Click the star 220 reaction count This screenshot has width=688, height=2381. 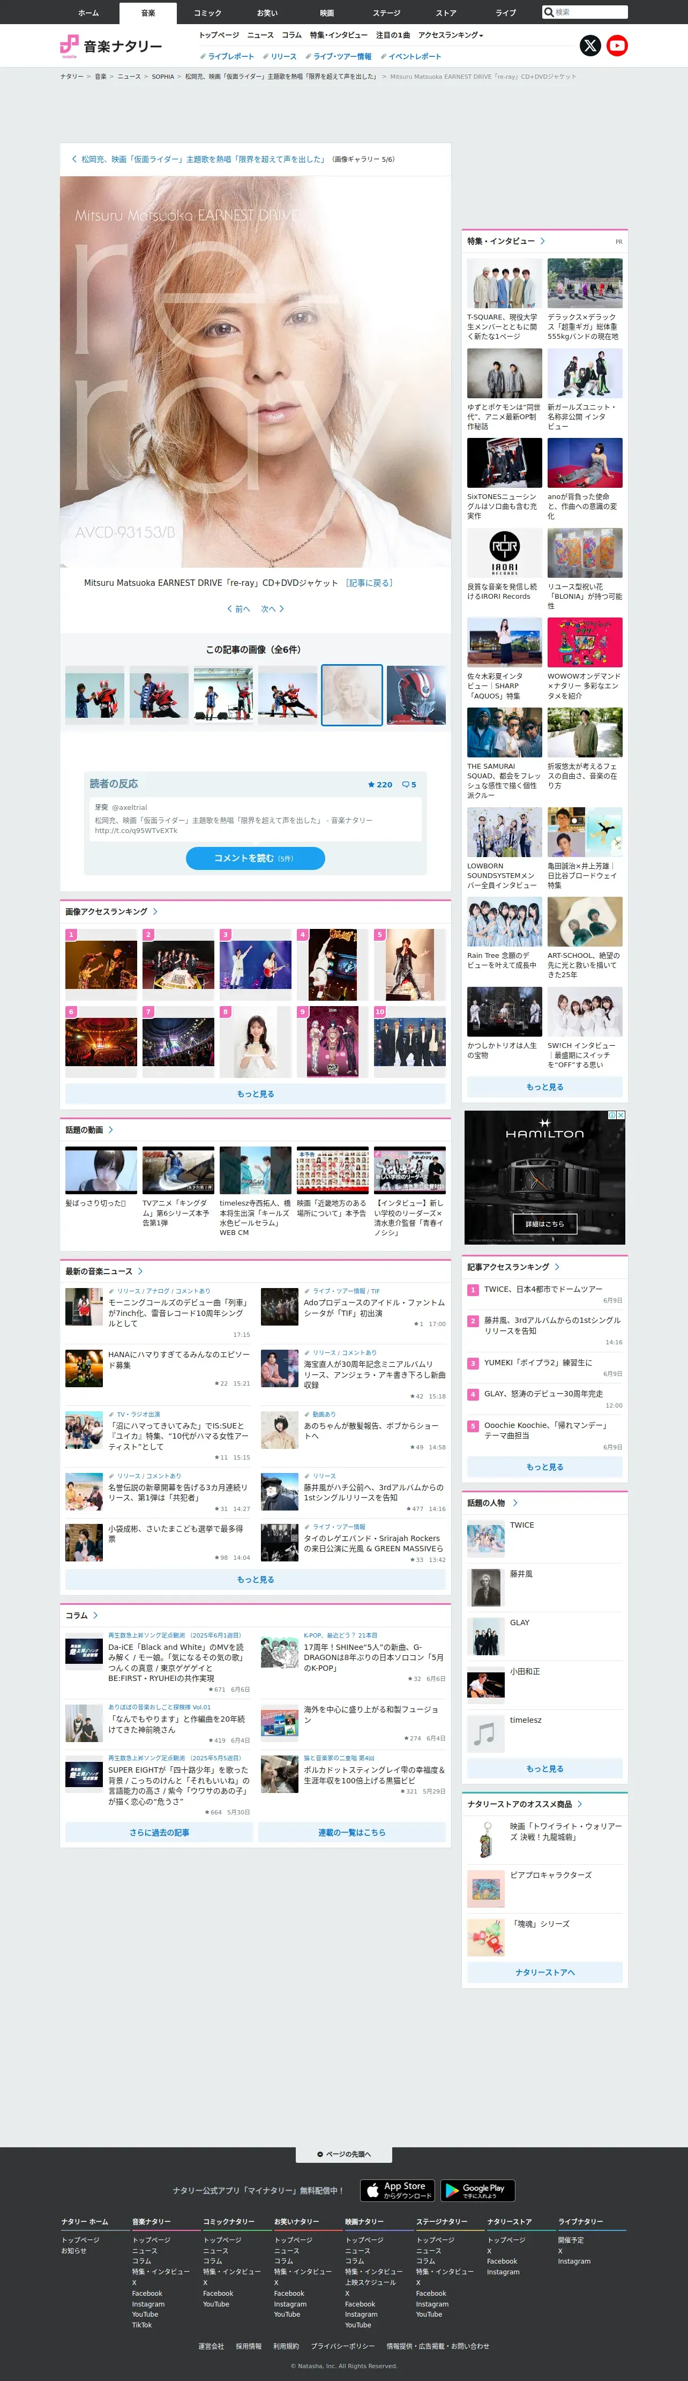379,784
